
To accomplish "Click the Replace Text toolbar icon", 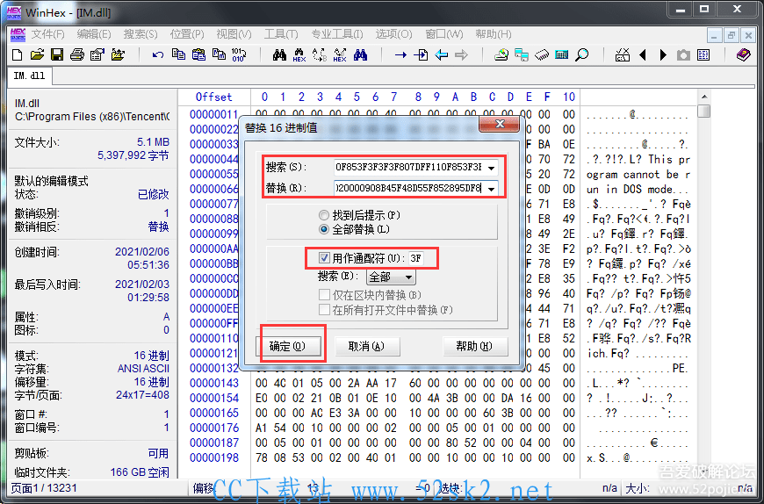I will pos(320,54).
